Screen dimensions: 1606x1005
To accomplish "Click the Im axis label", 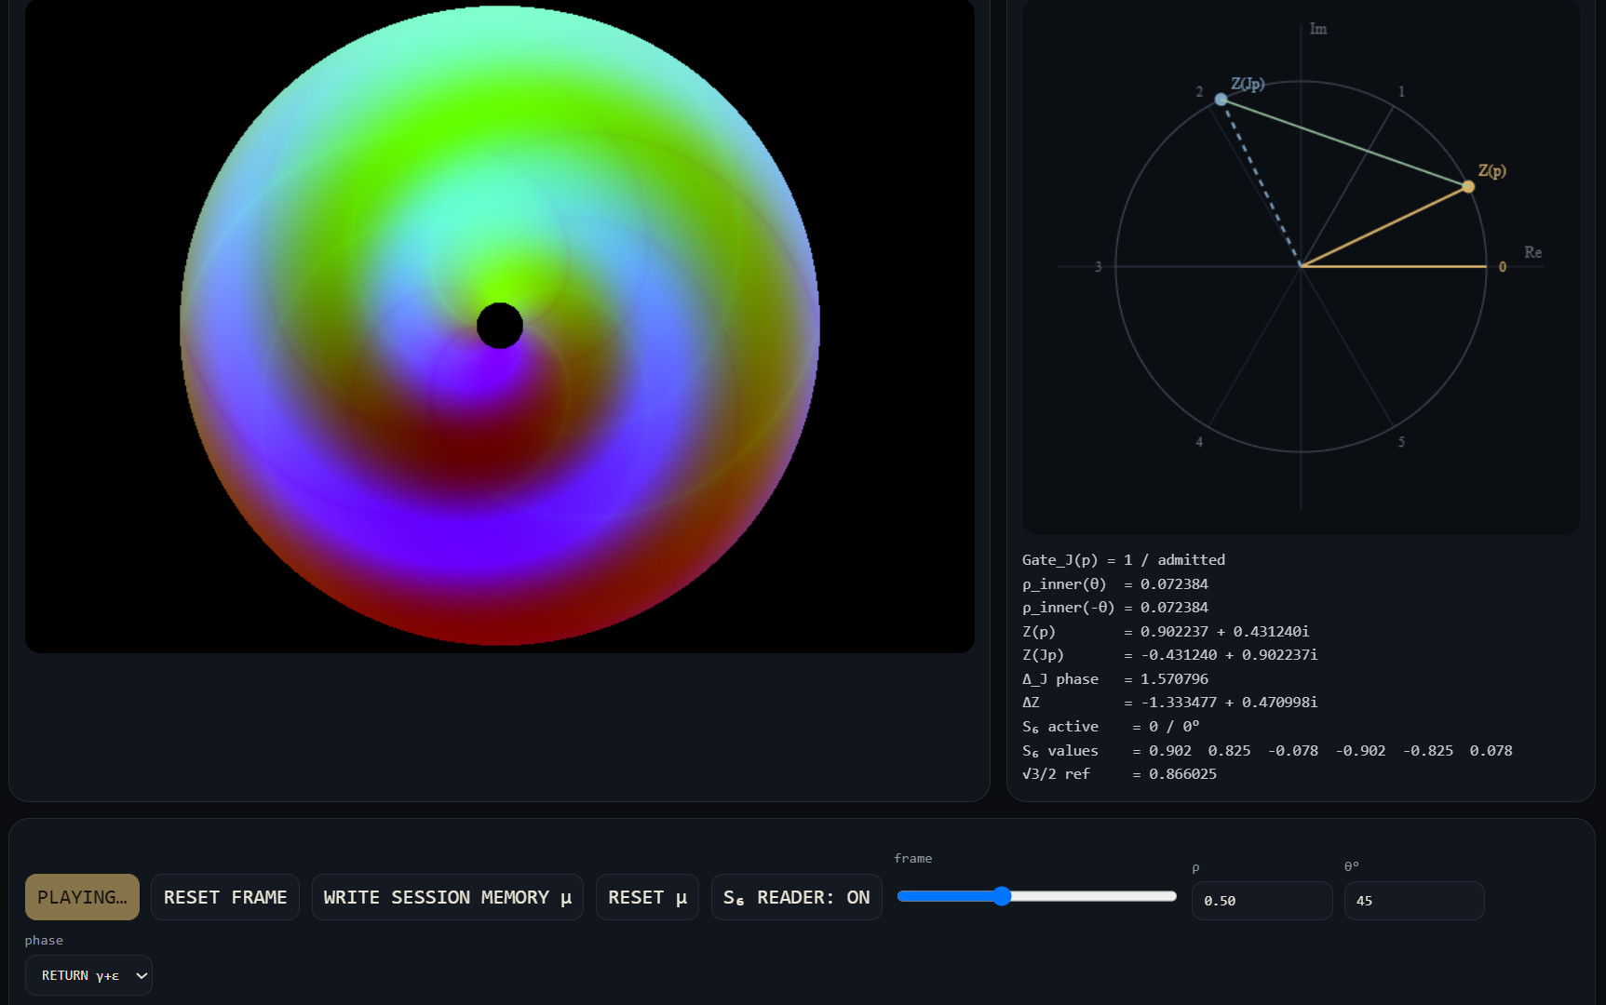I will click(x=1318, y=29).
